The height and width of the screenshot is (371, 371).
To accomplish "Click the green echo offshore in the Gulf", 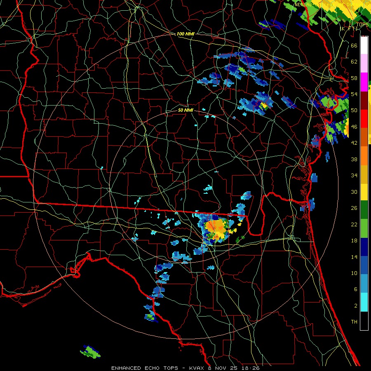I will click(x=90, y=352).
